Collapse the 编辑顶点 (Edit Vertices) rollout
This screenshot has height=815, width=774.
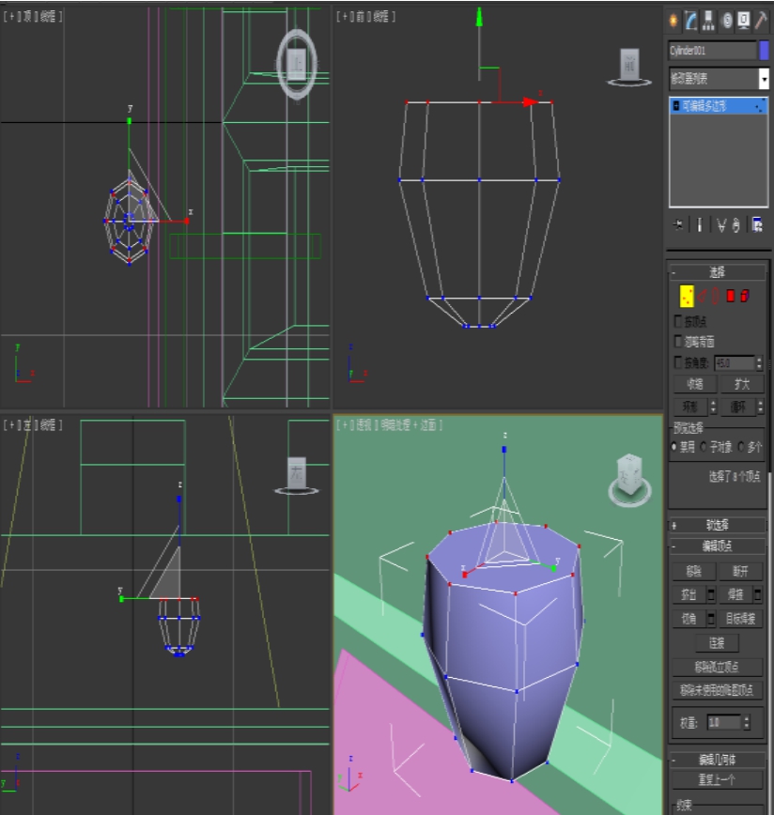click(x=718, y=546)
